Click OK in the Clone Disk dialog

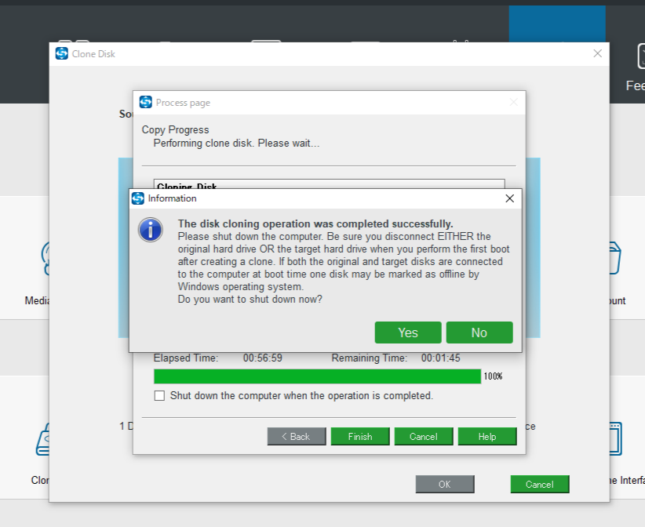(444, 485)
